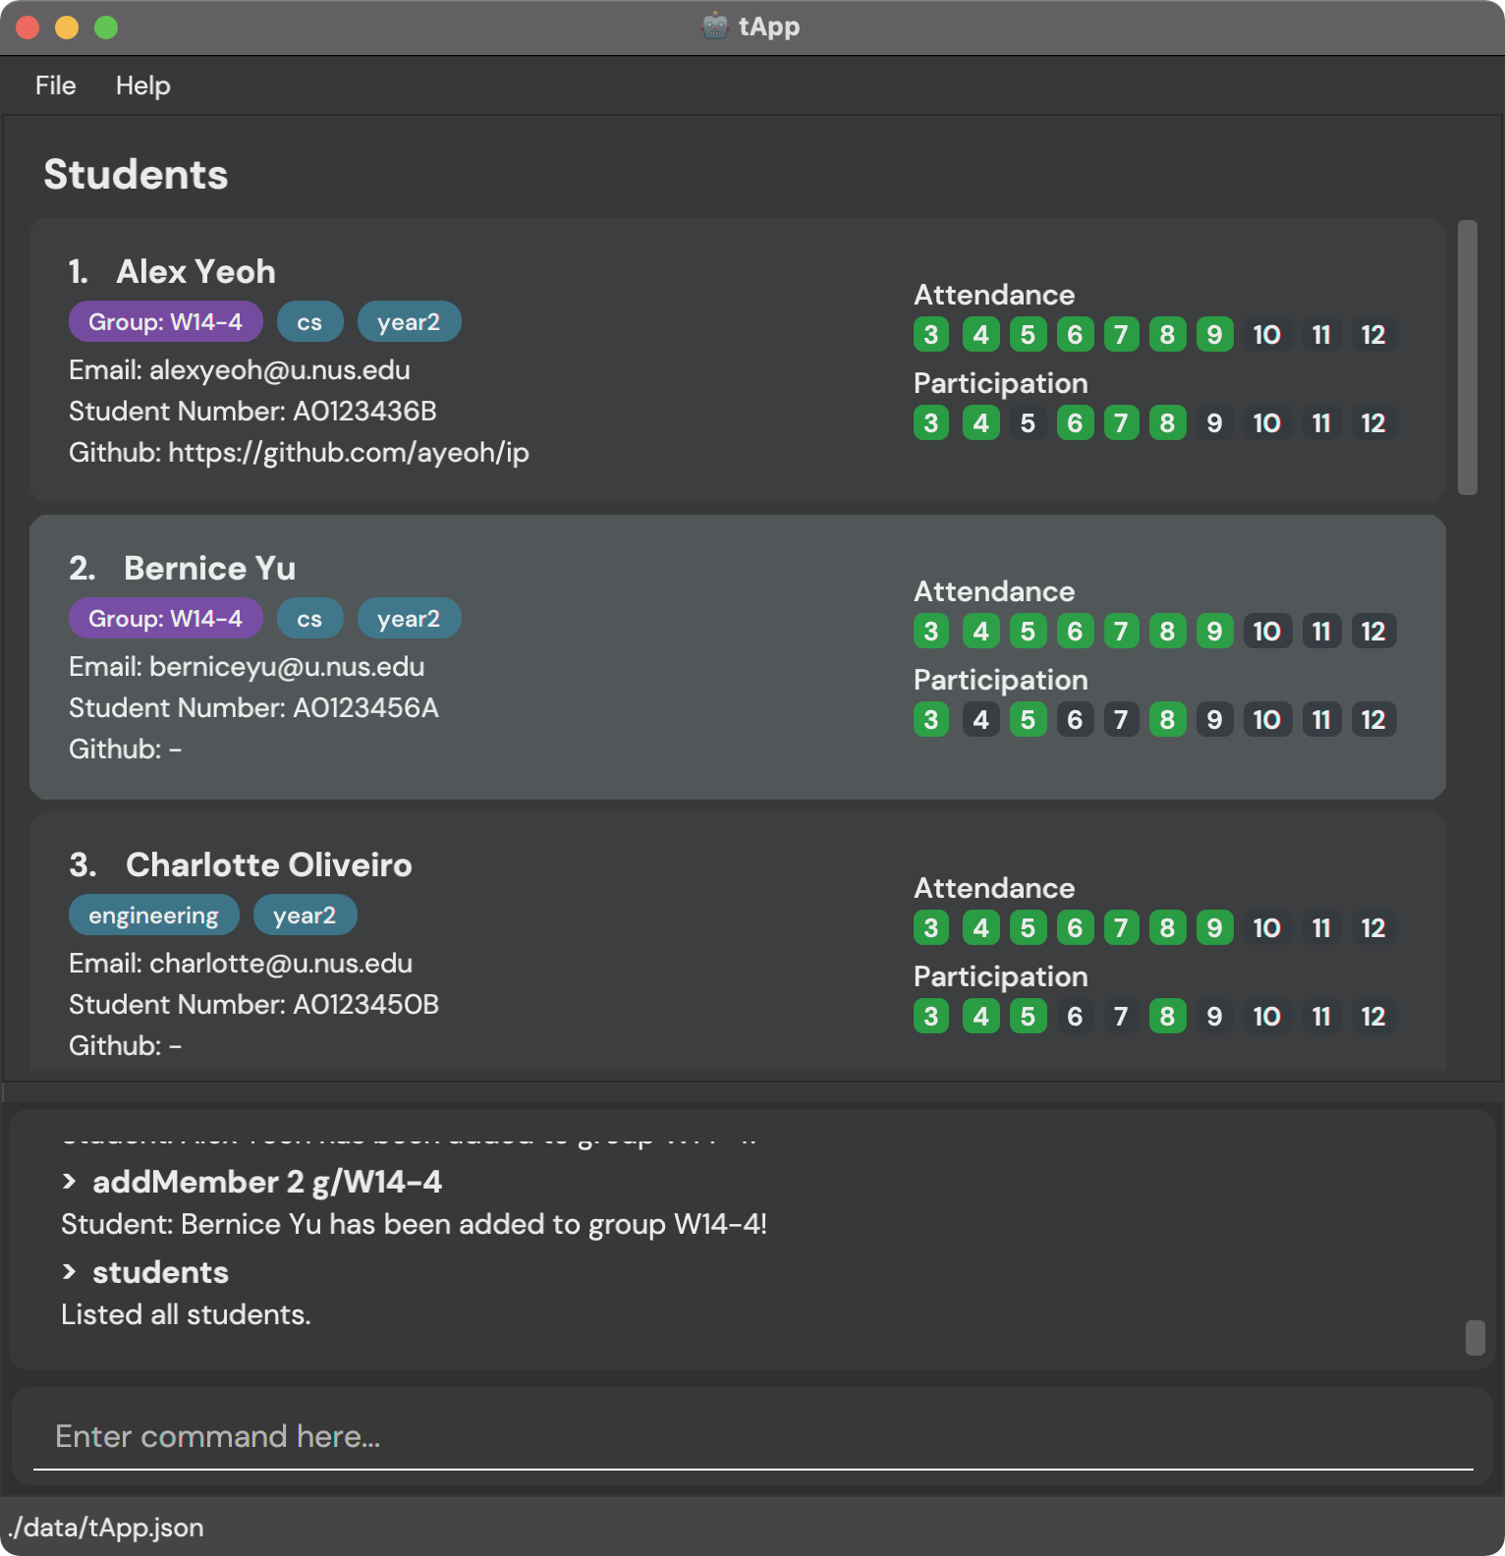Click Bernice Yu's year2 tag
This screenshot has height=1556, width=1505.
point(409,618)
